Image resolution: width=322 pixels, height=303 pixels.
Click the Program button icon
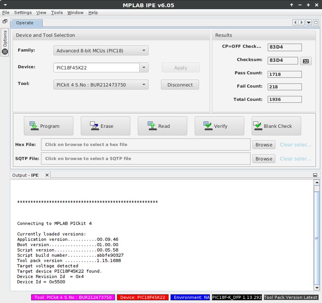tap(33, 126)
